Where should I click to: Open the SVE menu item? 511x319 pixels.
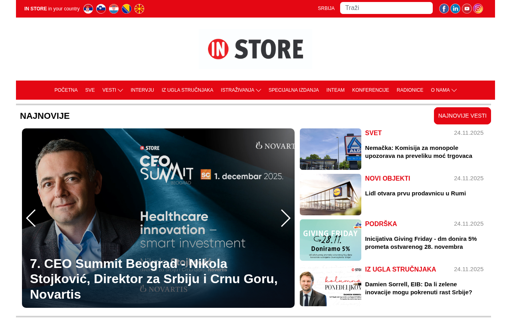coord(90,90)
